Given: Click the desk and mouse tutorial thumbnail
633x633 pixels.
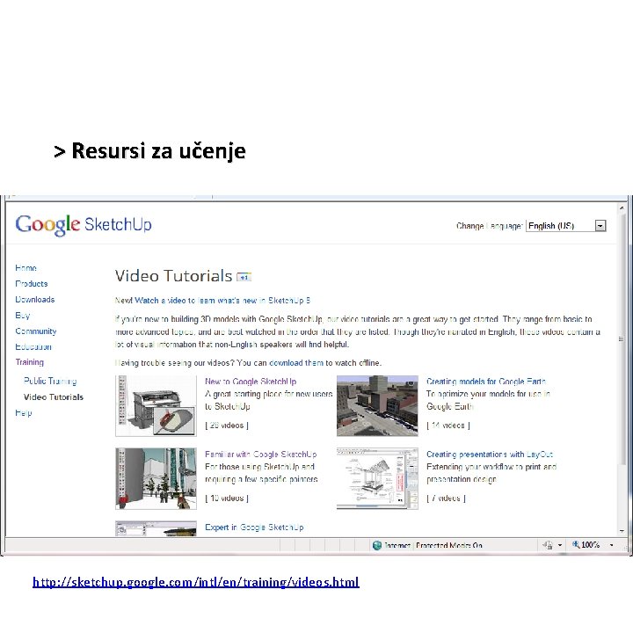Looking at the screenshot, I should 156,405.
